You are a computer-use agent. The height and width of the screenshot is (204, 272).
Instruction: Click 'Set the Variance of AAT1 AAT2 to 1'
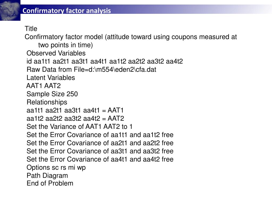pos(79,127)
